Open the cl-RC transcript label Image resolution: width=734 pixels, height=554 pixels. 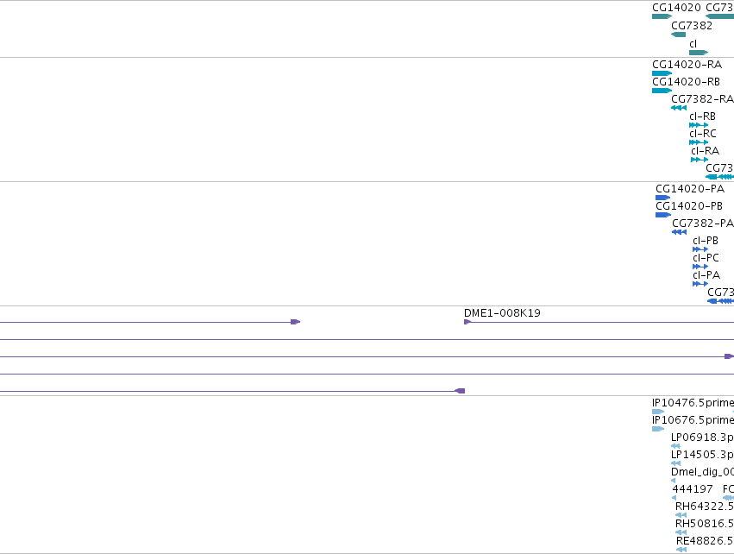click(x=703, y=134)
